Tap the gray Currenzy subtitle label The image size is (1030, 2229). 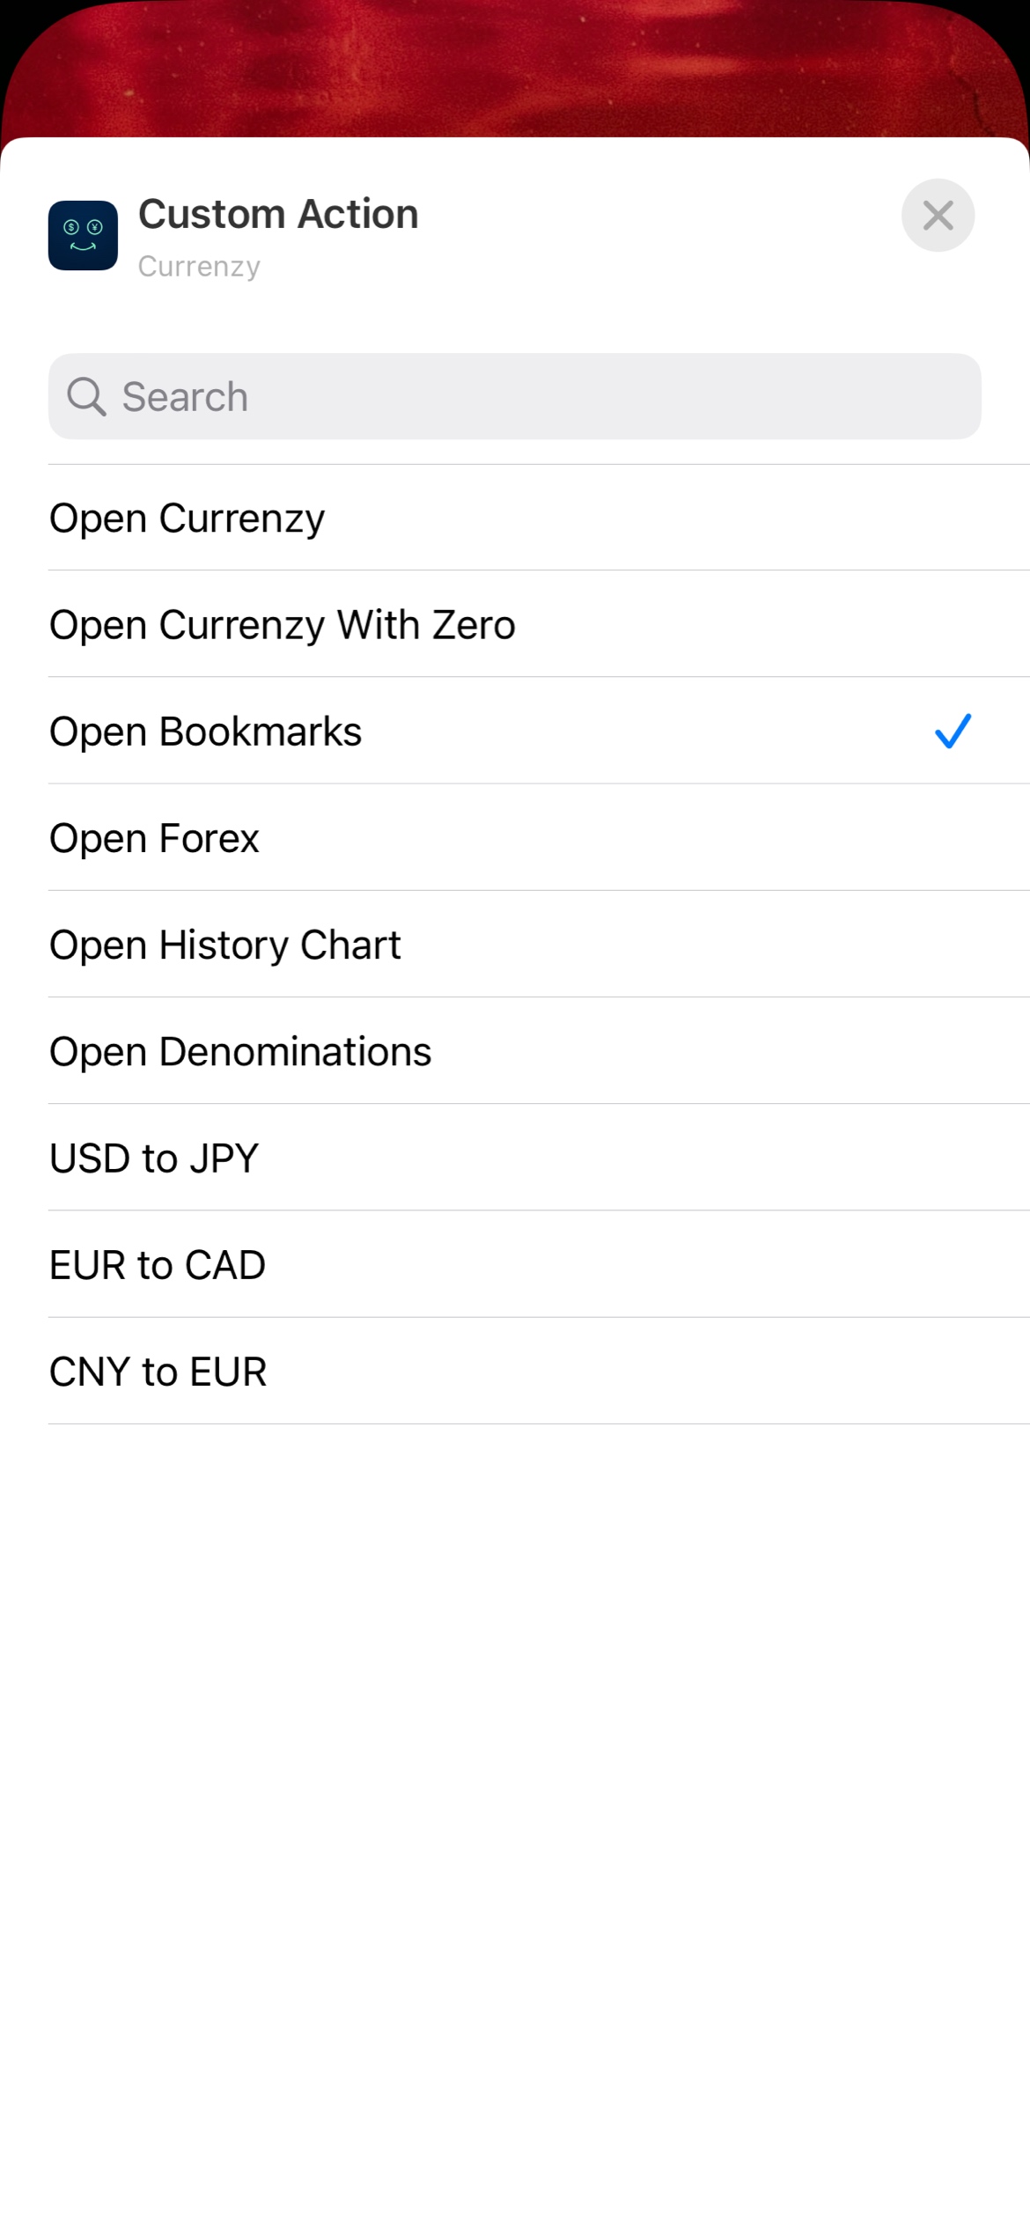pyautogui.click(x=199, y=266)
